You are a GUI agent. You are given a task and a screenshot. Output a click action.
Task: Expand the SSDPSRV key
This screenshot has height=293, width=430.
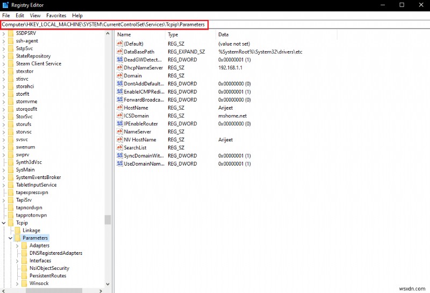(4, 33)
